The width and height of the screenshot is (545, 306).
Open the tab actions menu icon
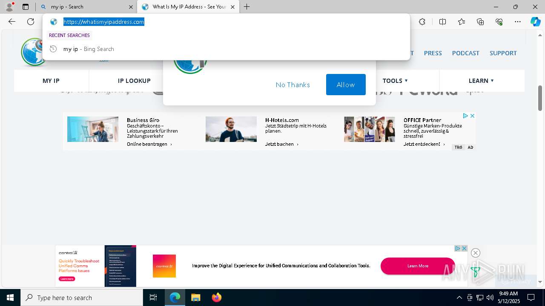pyautogui.click(x=26, y=7)
